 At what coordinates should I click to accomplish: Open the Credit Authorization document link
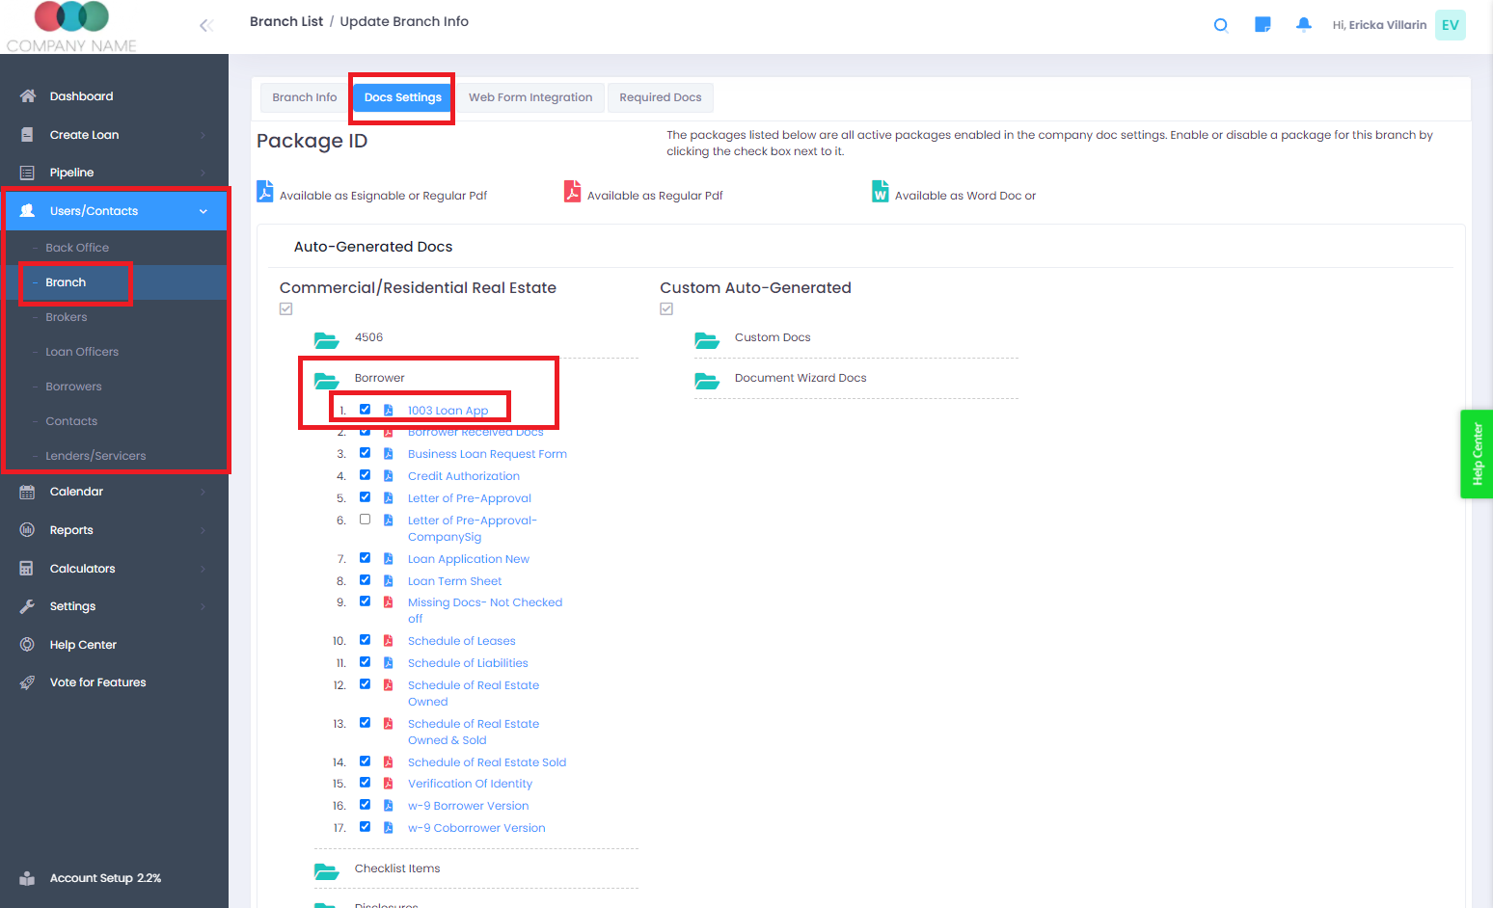tap(463, 476)
